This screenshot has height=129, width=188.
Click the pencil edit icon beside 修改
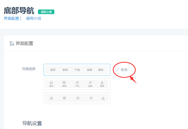coord(117,70)
